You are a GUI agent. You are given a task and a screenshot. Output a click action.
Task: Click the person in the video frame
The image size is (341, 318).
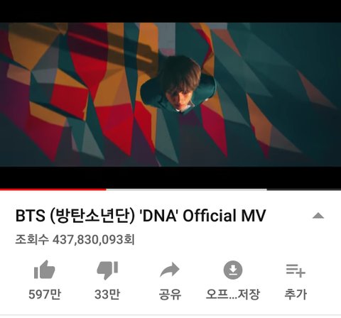click(x=179, y=85)
